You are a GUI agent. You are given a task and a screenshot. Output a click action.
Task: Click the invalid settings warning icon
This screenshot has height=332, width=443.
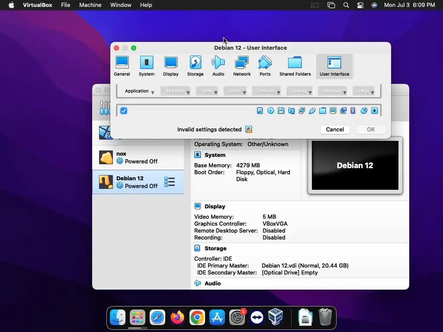tap(249, 130)
